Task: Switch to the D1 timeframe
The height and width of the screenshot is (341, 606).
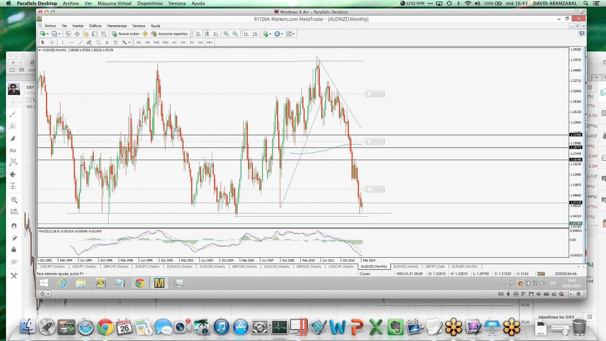Action: [192, 42]
